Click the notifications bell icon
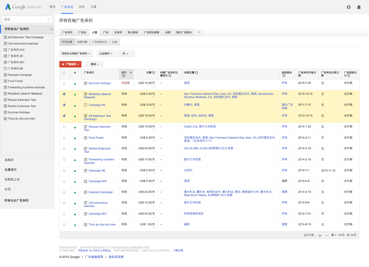Image resolution: width=369 pixels, height=267 pixels. [359, 7]
